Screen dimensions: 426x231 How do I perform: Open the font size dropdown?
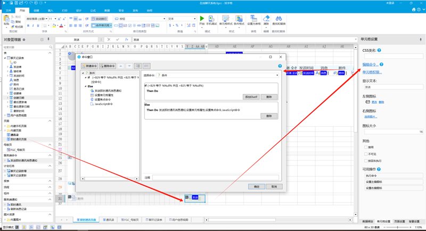55,19
